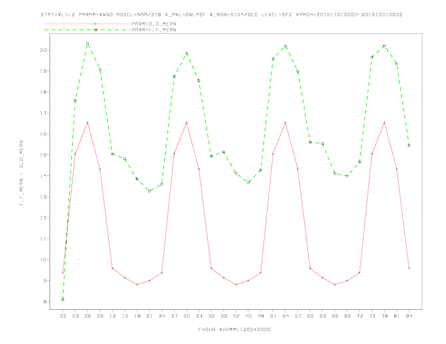Select the red O.O_MEAN point at hour 42
446x344 pixels.
236,284
